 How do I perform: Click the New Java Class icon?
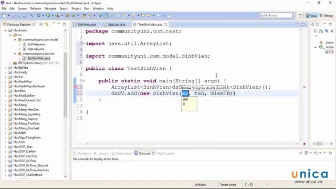[73, 15]
